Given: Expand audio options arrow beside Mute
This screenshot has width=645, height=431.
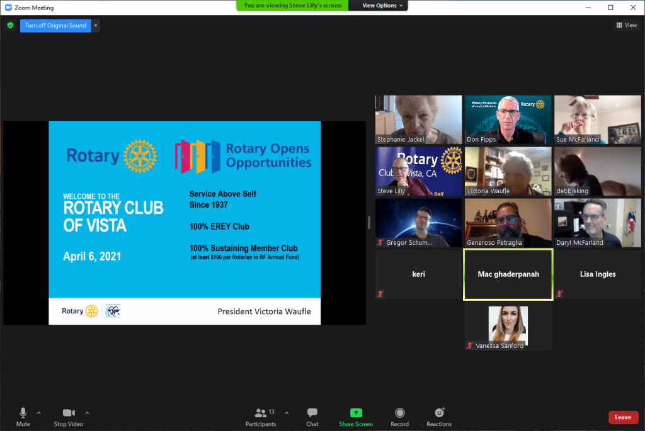Looking at the screenshot, I should click(39, 413).
